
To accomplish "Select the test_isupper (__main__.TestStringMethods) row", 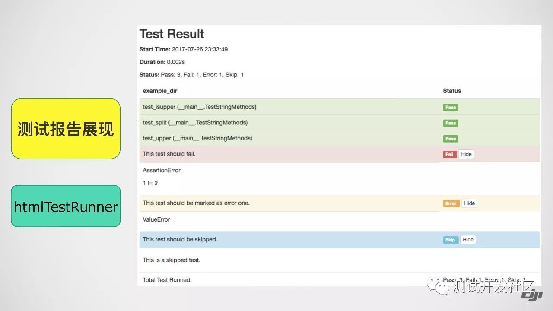I will [340, 107].
